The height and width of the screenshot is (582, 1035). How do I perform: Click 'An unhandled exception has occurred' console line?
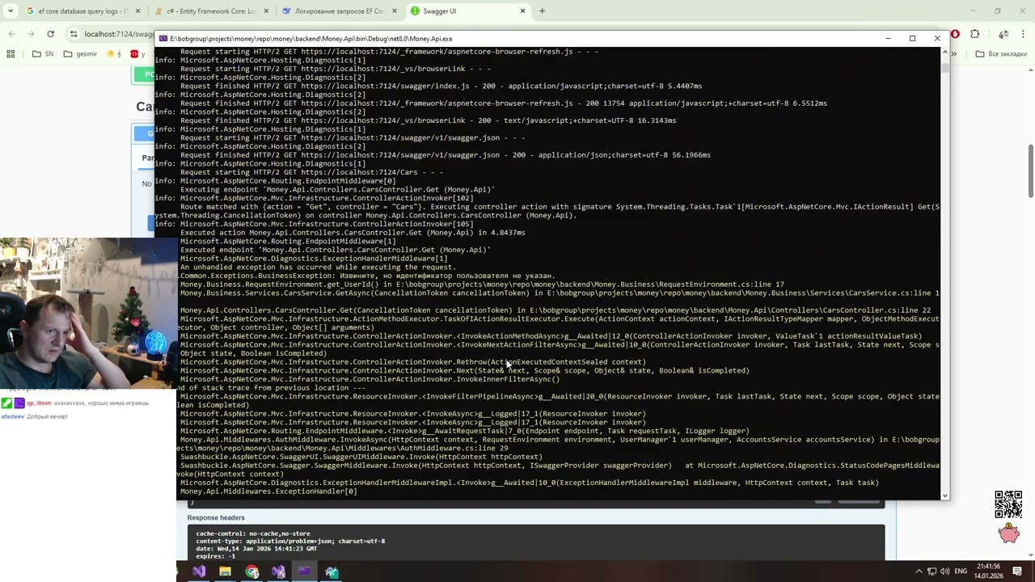tap(318, 268)
